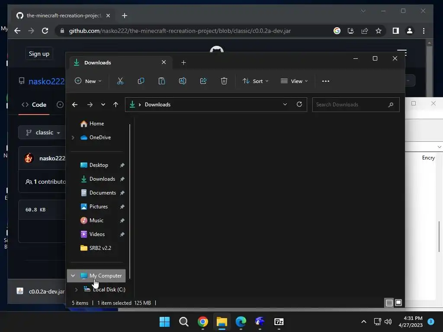
Task: Open the New item dropdown in File Explorer
Action: (x=88, y=81)
